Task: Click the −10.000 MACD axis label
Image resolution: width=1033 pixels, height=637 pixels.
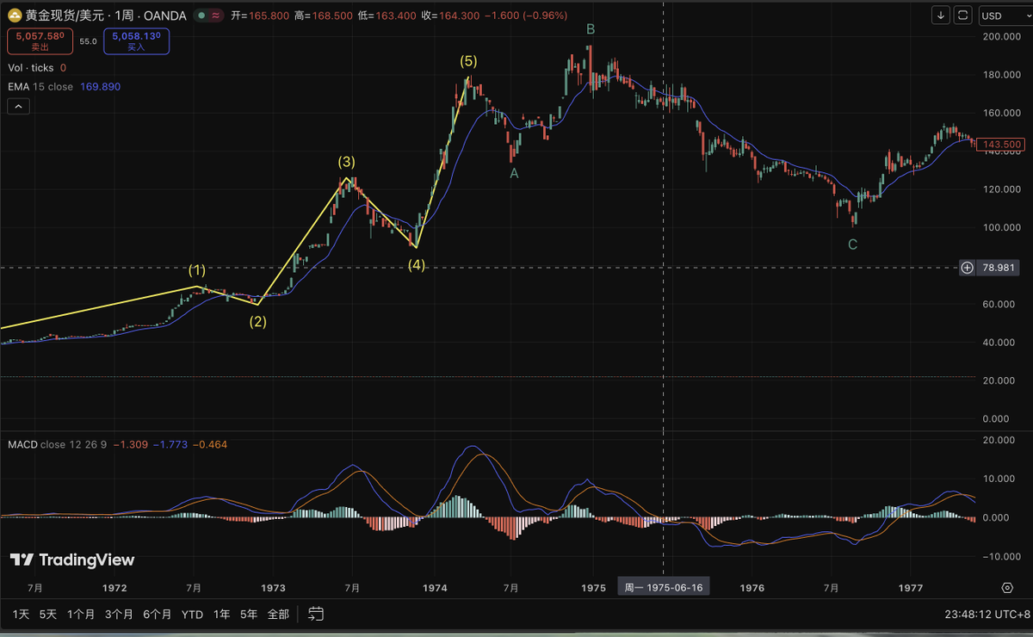Action: pos(1002,556)
